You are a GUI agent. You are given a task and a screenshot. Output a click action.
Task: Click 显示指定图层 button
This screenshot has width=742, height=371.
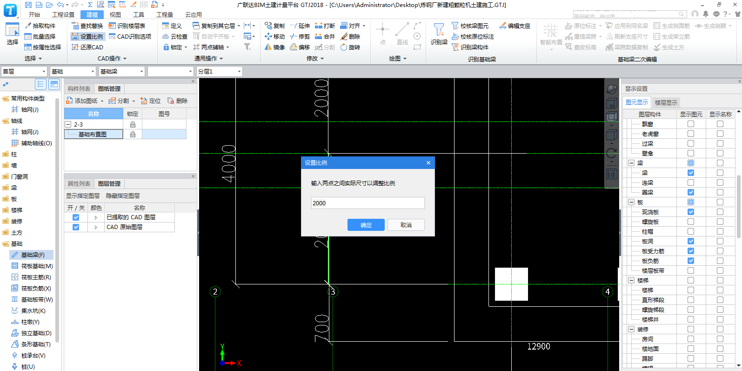[83, 196]
